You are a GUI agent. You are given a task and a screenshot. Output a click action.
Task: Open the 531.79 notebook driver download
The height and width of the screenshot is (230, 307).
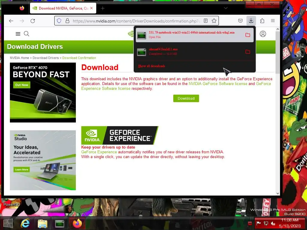192,35
